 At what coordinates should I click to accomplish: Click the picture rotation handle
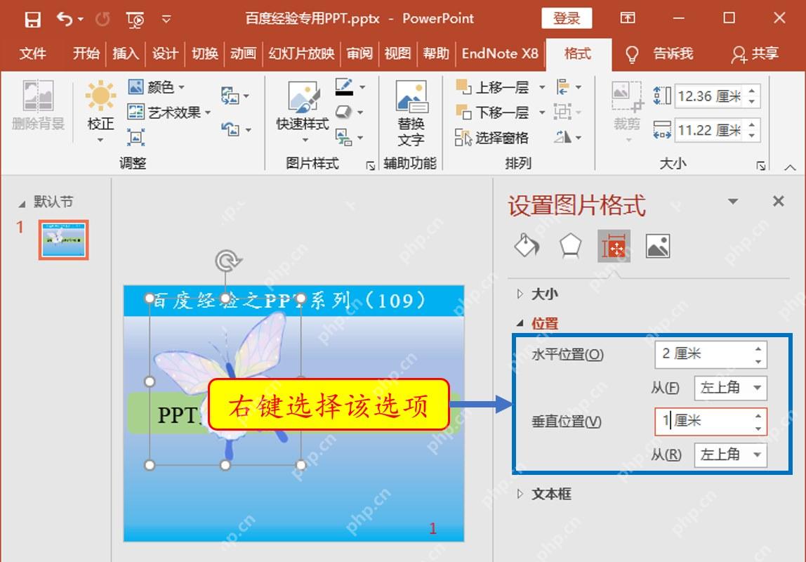(227, 261)
